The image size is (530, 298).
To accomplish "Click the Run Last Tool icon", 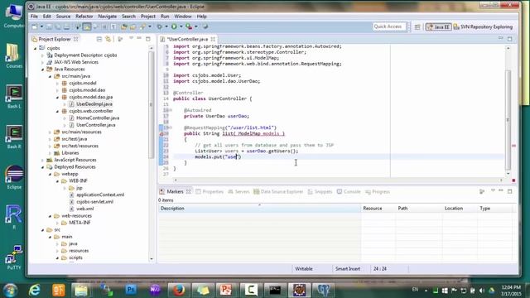I will (x=189, y=26).
